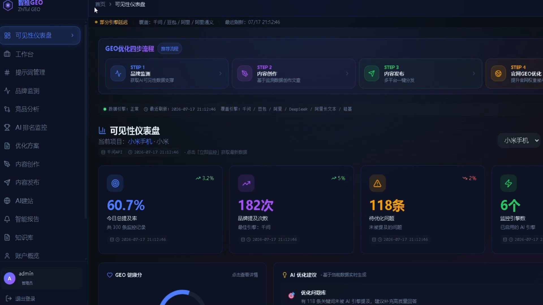Viewport: 543px width, 305px height.
Task: Click the sidebar vertical scrollbar
Action: pos(86,121)
